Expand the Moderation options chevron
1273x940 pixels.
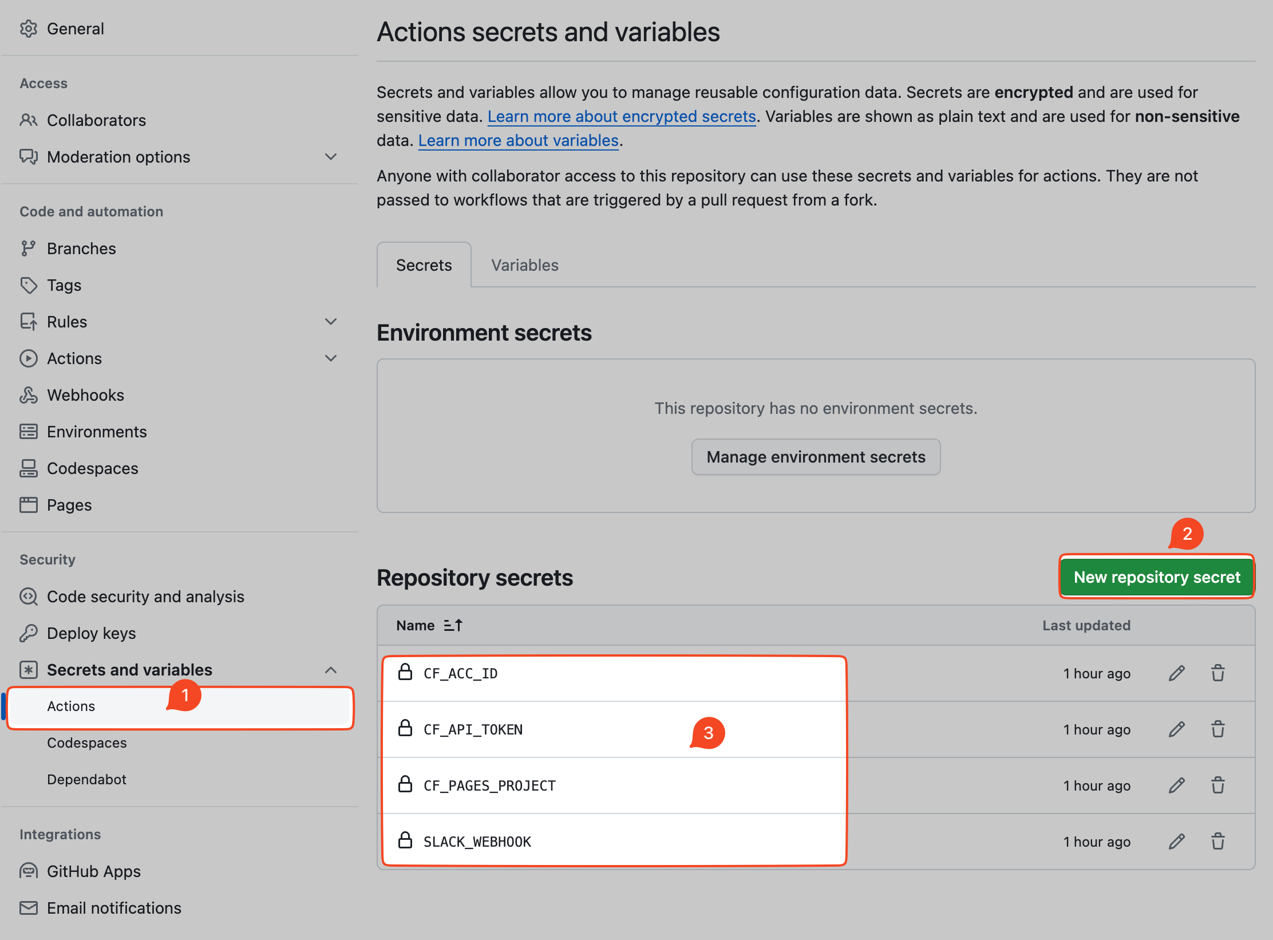click(x=330, y=157)
